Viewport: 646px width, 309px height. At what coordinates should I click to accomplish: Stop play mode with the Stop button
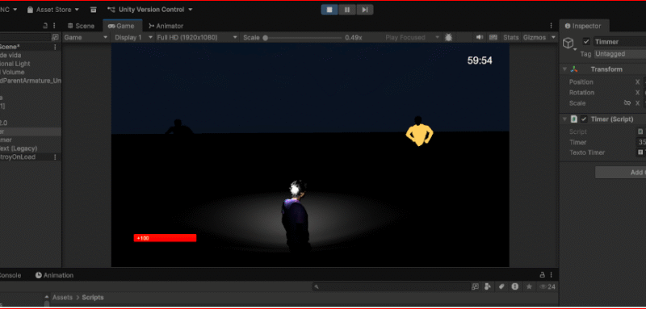coord(329,10)
